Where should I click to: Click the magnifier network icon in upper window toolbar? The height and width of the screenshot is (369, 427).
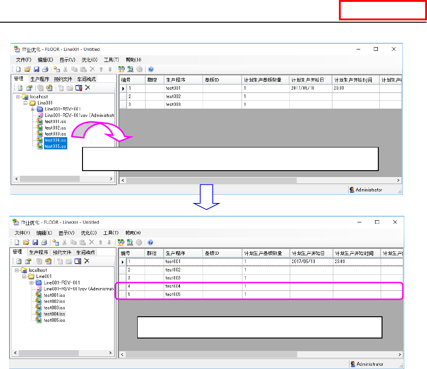coord(130,69)
